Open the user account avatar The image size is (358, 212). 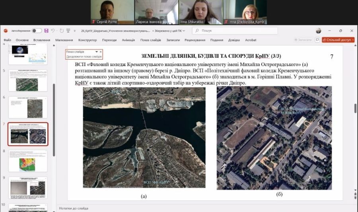319,31
